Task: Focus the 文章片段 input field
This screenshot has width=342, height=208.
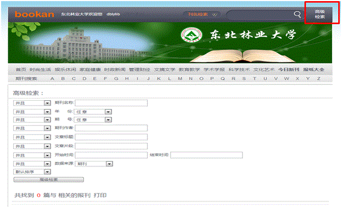Action: (x=111, y=146)
